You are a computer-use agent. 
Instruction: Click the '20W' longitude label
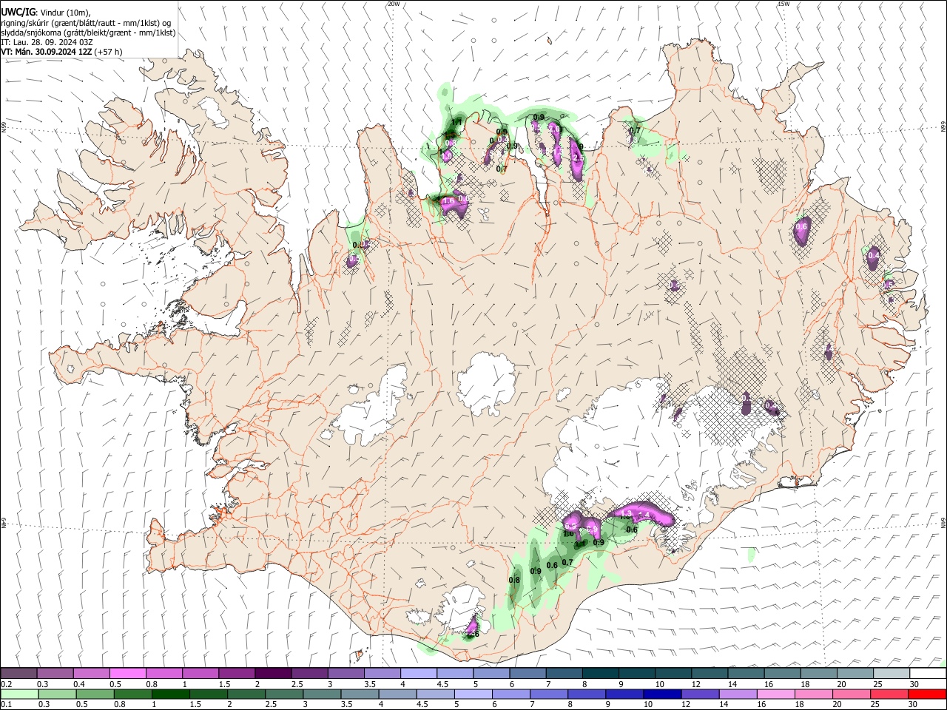point(394,4)
